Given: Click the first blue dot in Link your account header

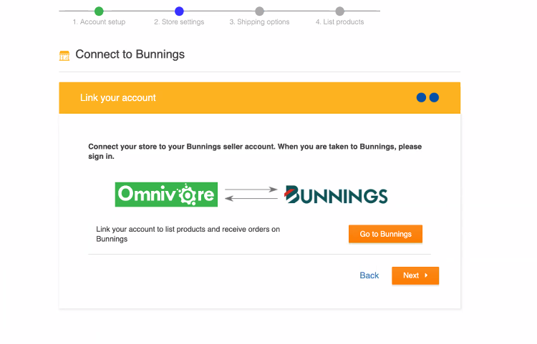Looking at the screenshot, I should pos(421,98).
